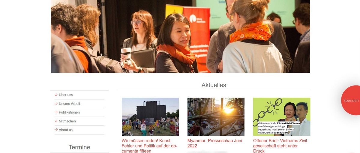Open the Vietnam Klimaaktivist*innen article image
The width and height of the screenshot is (360, 153).
(282, 117)
